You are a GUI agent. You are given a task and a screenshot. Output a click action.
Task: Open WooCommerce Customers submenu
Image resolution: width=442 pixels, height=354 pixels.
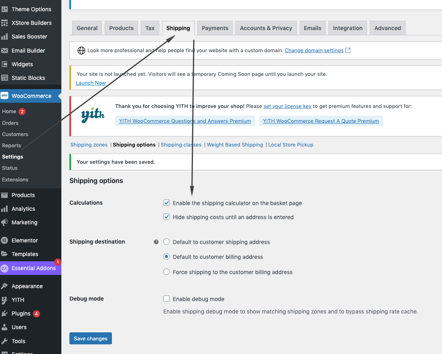click(15, 134)
